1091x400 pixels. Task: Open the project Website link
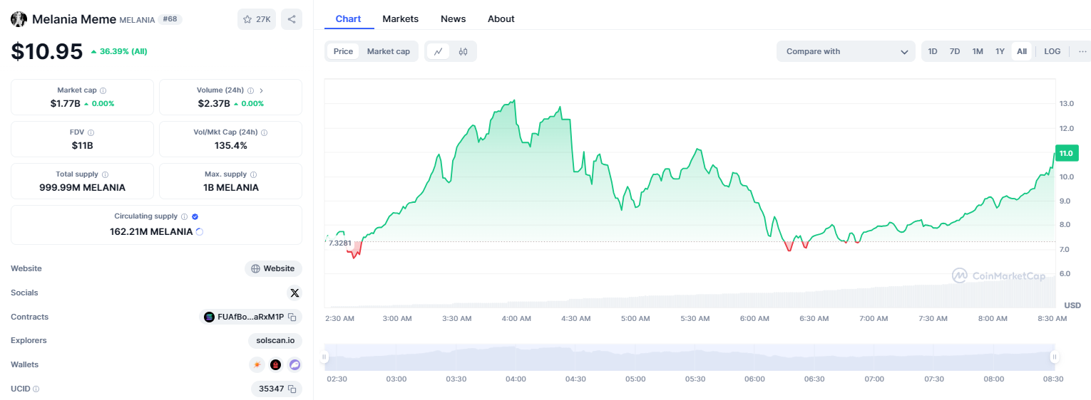[273, 268]
